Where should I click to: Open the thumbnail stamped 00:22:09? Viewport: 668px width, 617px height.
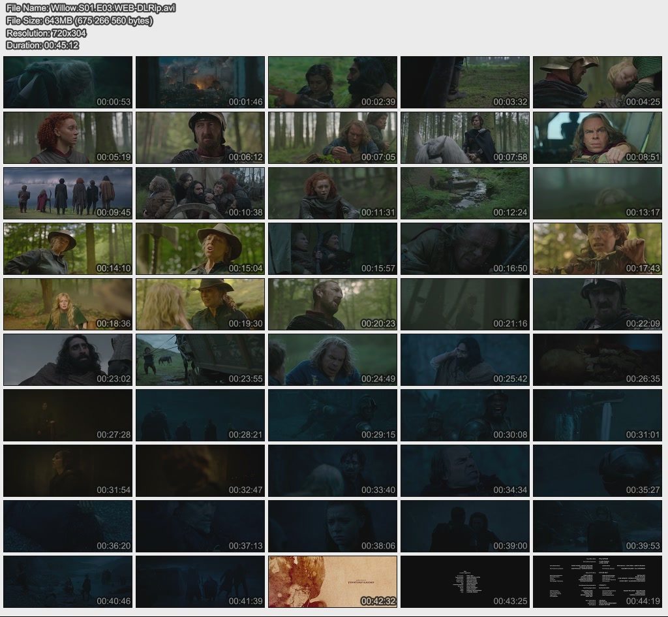[598, 304]
